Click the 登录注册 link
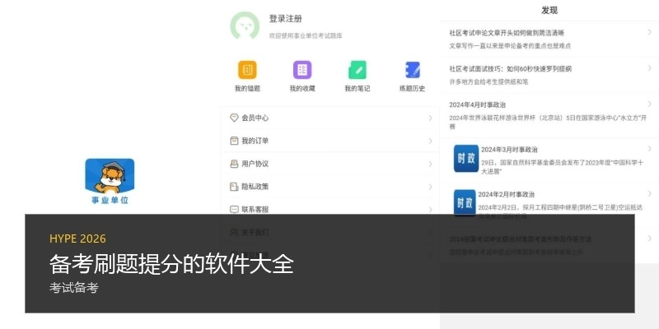This screenshot has width=659, height=329. click(285, 19)
